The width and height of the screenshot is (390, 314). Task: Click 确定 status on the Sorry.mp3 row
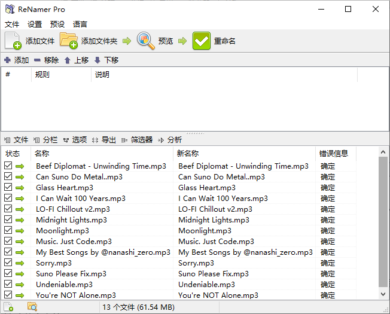pyautogui.click(x=328, y=263)
